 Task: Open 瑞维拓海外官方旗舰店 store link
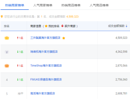(44, 52)
